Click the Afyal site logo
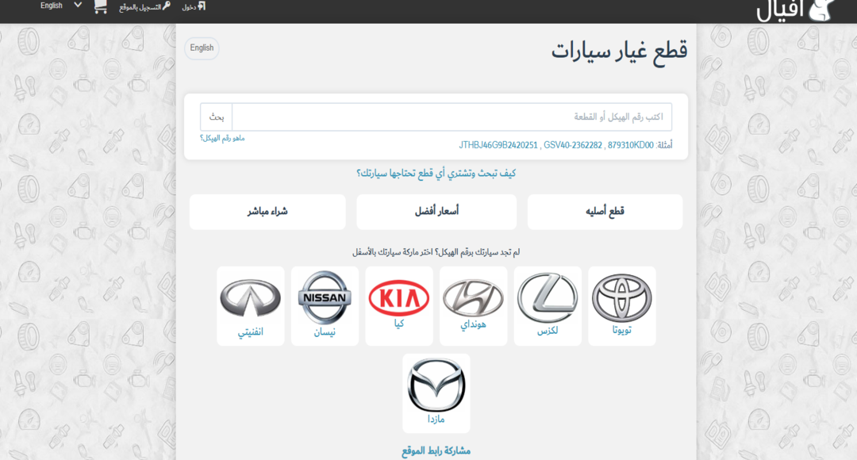The width and height of the screenshot is (857, 460). 795,10
